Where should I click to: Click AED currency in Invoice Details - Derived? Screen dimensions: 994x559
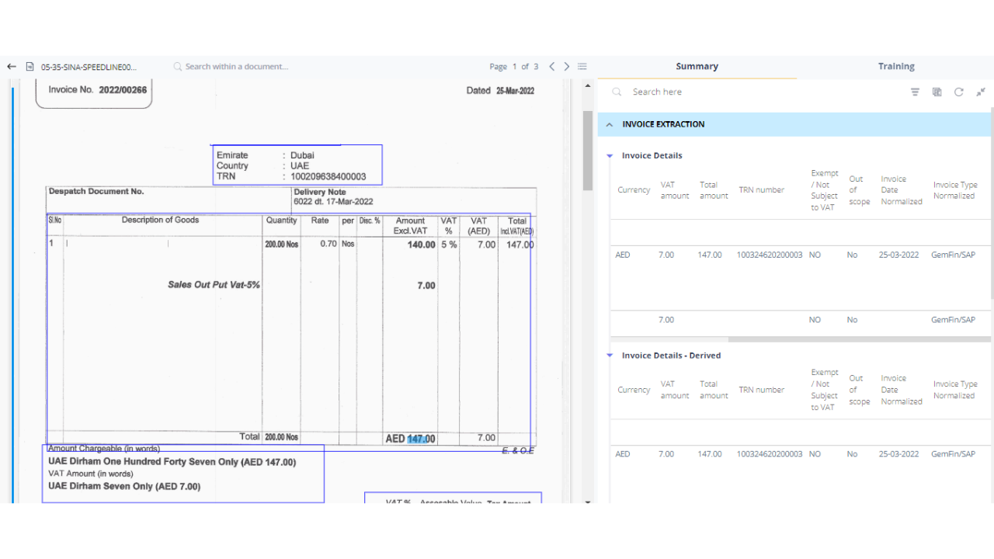[623, 454]
